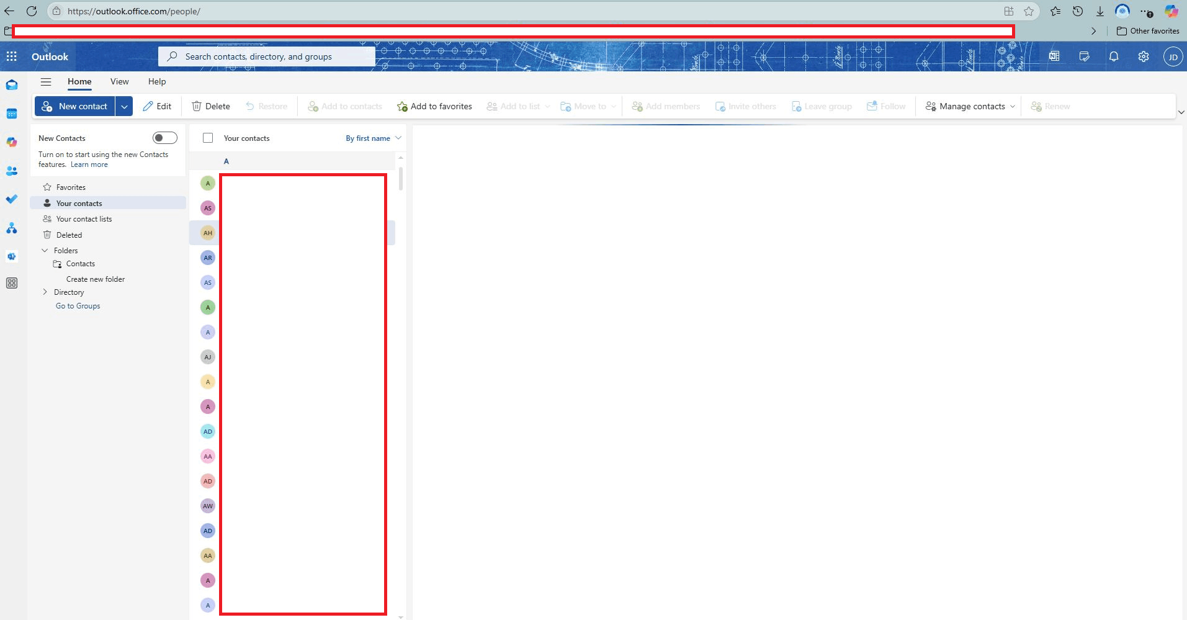The height and width of the screenshot is (620, 1187).
Task: Click the contact list scrollbar thumb
Action: point(401,179)
